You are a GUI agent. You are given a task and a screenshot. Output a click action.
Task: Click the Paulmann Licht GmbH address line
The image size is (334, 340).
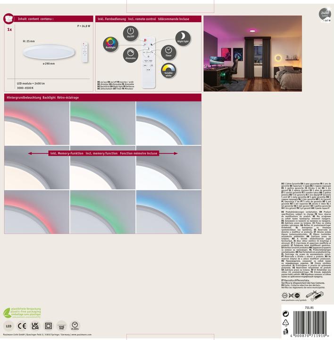(x=47, y=335)
